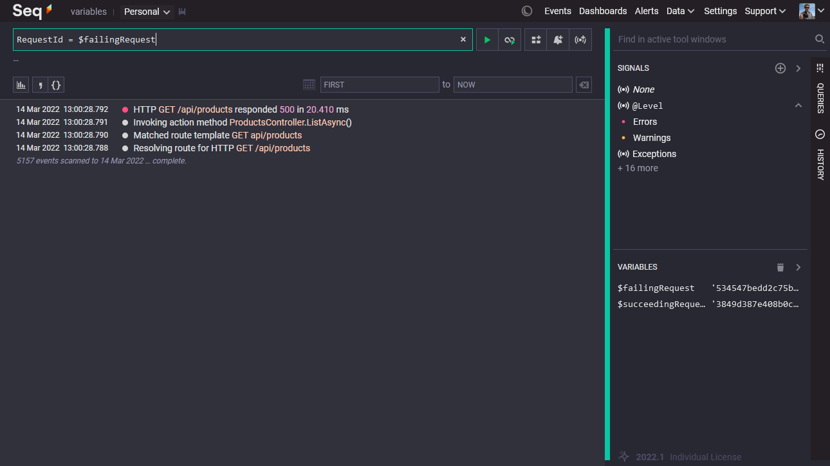Click the 2022.1 version link

click(x=650, y=457)
